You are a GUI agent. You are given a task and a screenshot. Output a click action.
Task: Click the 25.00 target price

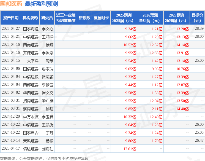coord(199,61)
